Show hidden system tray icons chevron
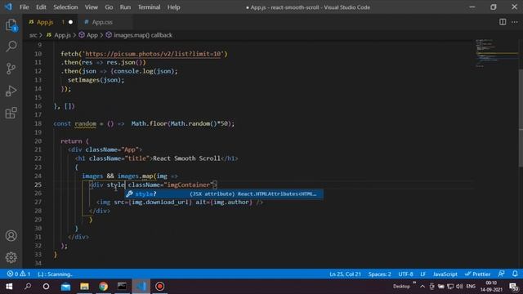This screenshot has width=523, height=294. pos(422,287)
